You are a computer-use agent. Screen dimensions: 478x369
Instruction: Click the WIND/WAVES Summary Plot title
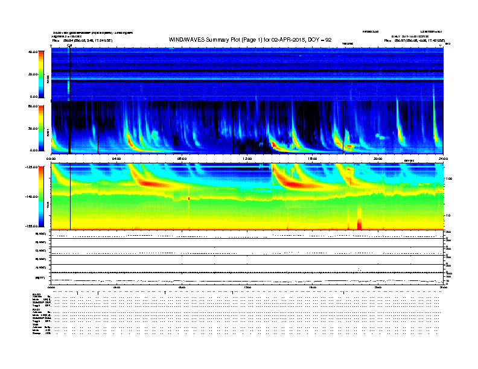coord(250,40)
